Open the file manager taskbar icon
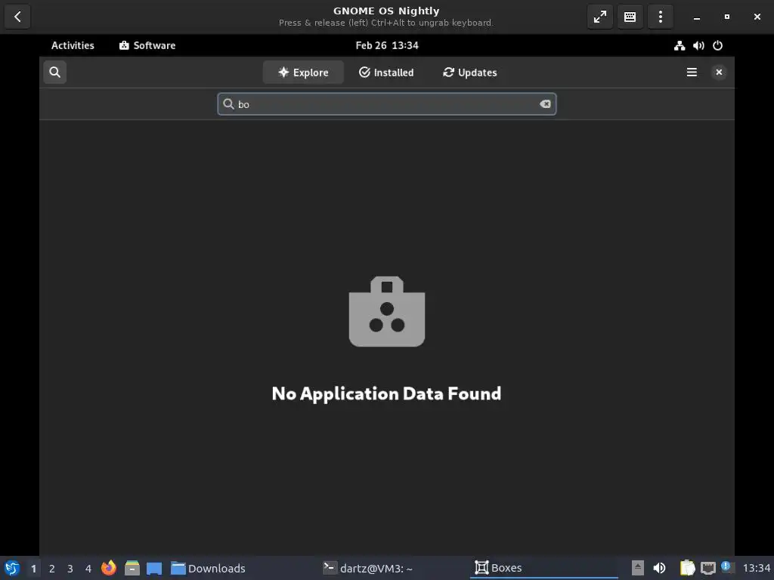The height and width of the screenshot is (580, 774). click(x=132, y=568)
